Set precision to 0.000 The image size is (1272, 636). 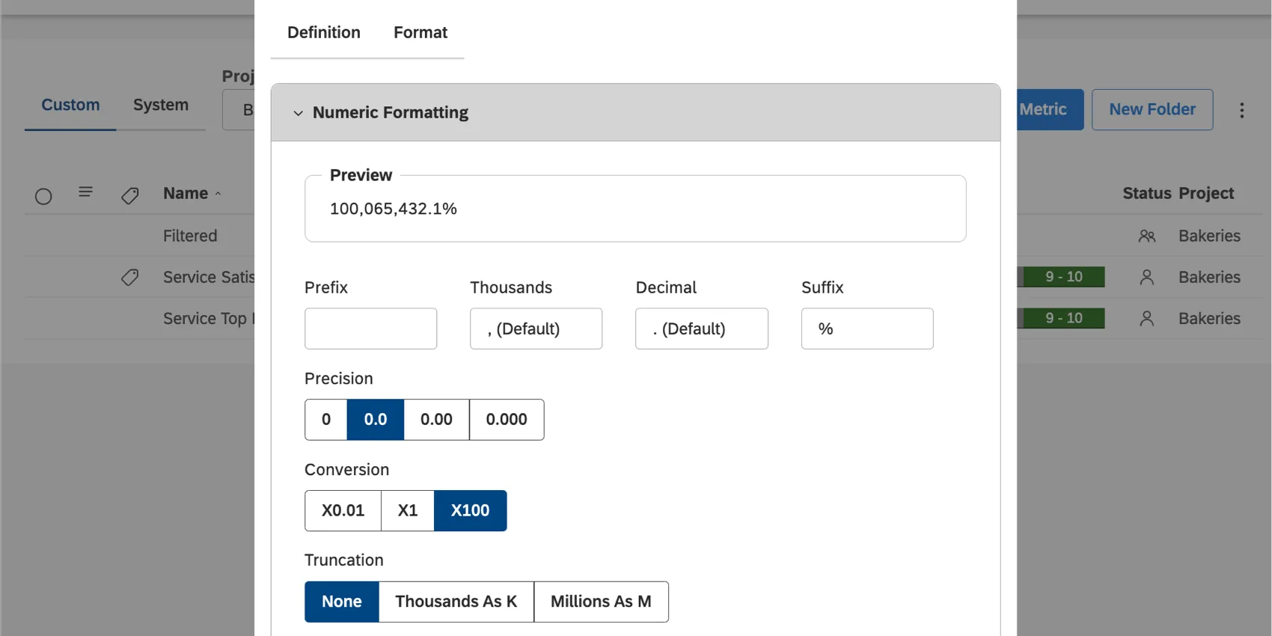[x=507, y=420]
